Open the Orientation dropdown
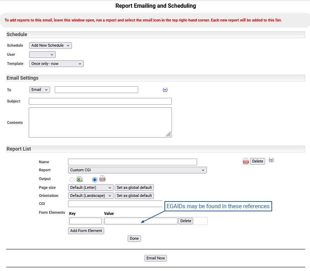 click(91, 196)
